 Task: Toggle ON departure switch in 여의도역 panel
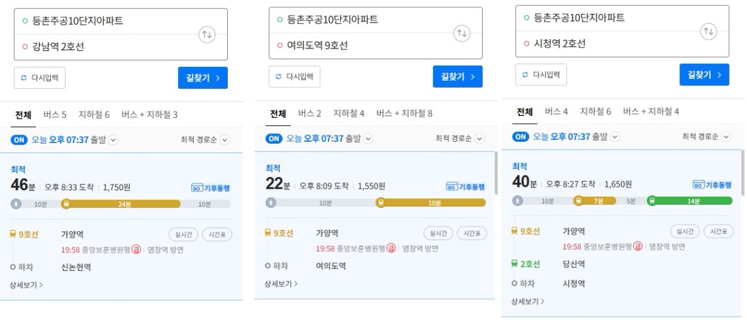[274, 138]
